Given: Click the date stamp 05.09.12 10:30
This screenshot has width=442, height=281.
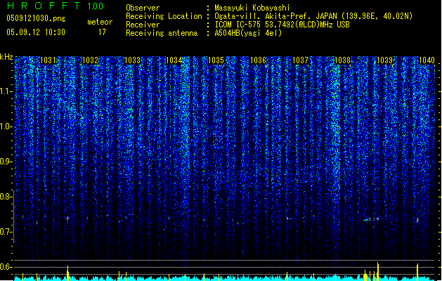Looking at the screenshot, I should (x=36, y=32).
